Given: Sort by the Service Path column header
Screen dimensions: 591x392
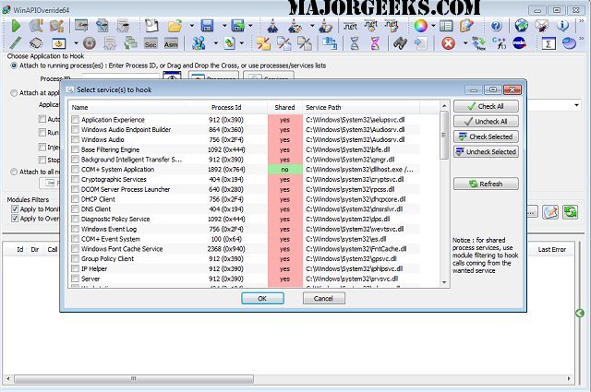Looking at the screenshot, I should pyautogui.click(x=361, y=107).
